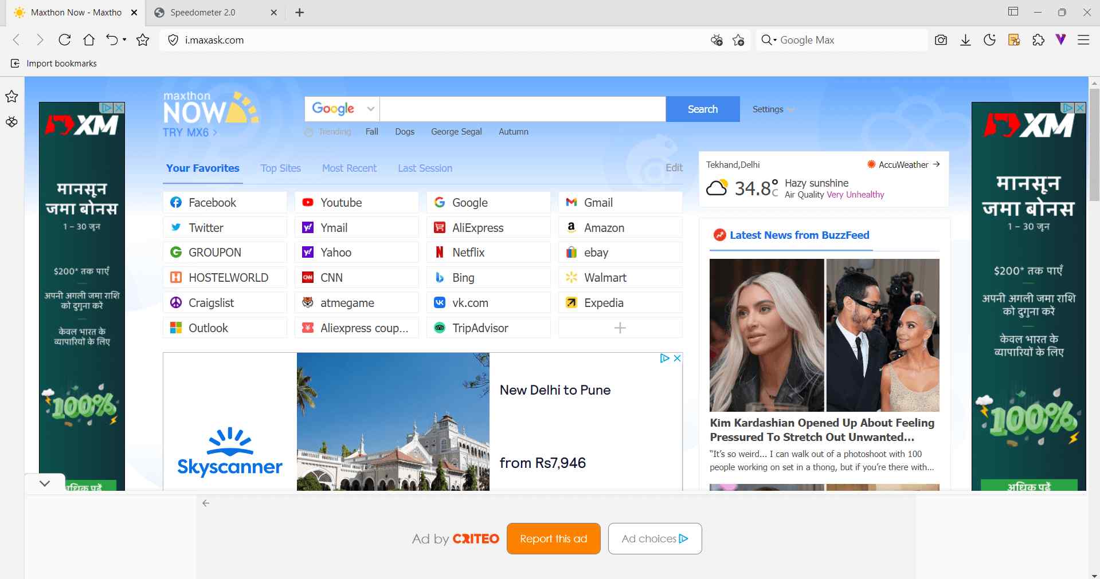Open search engine selector in Google Max box
Image resolution: width=1100 pixels, height=579 pixels.
tap(769, 40)
